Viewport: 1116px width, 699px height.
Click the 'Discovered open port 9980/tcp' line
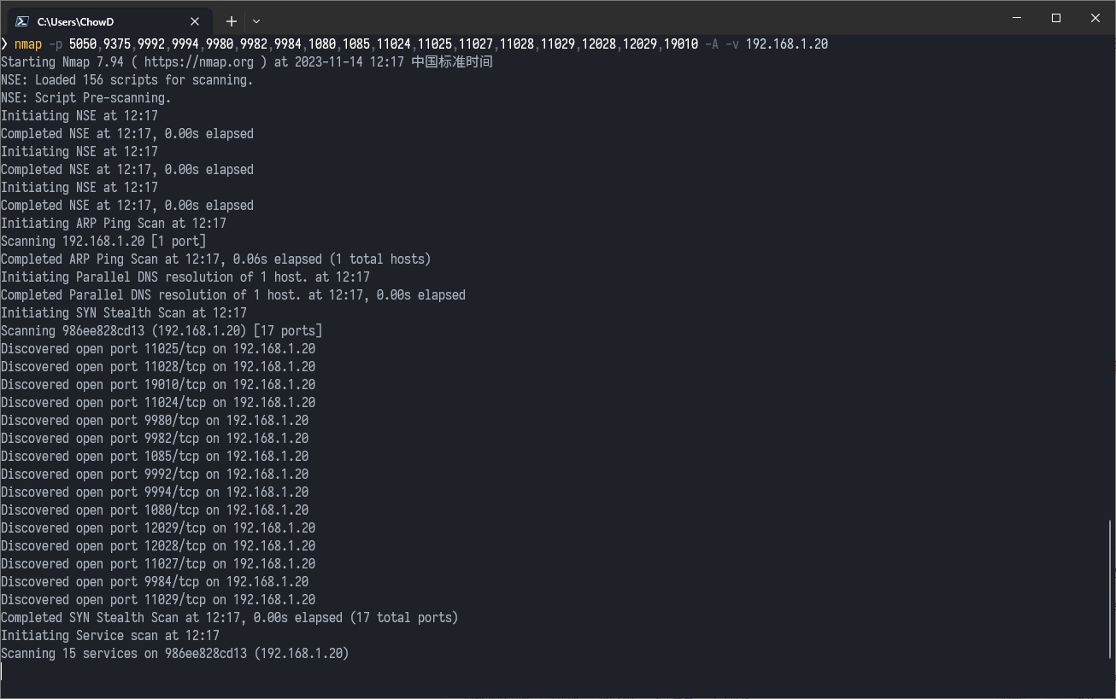click(x=155, y=420)
